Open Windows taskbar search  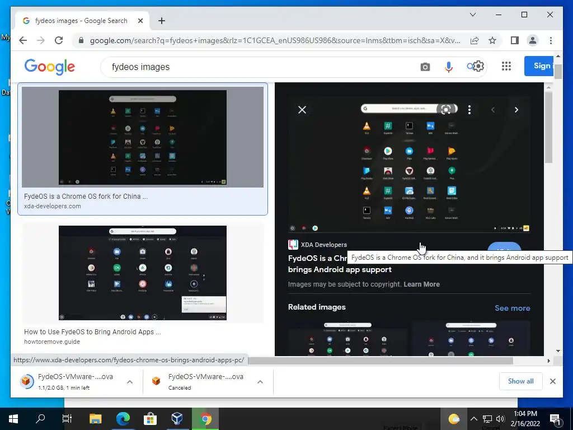coord(40,419)
